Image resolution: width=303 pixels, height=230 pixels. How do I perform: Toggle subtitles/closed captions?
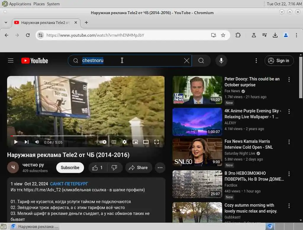tap(114, 142)
